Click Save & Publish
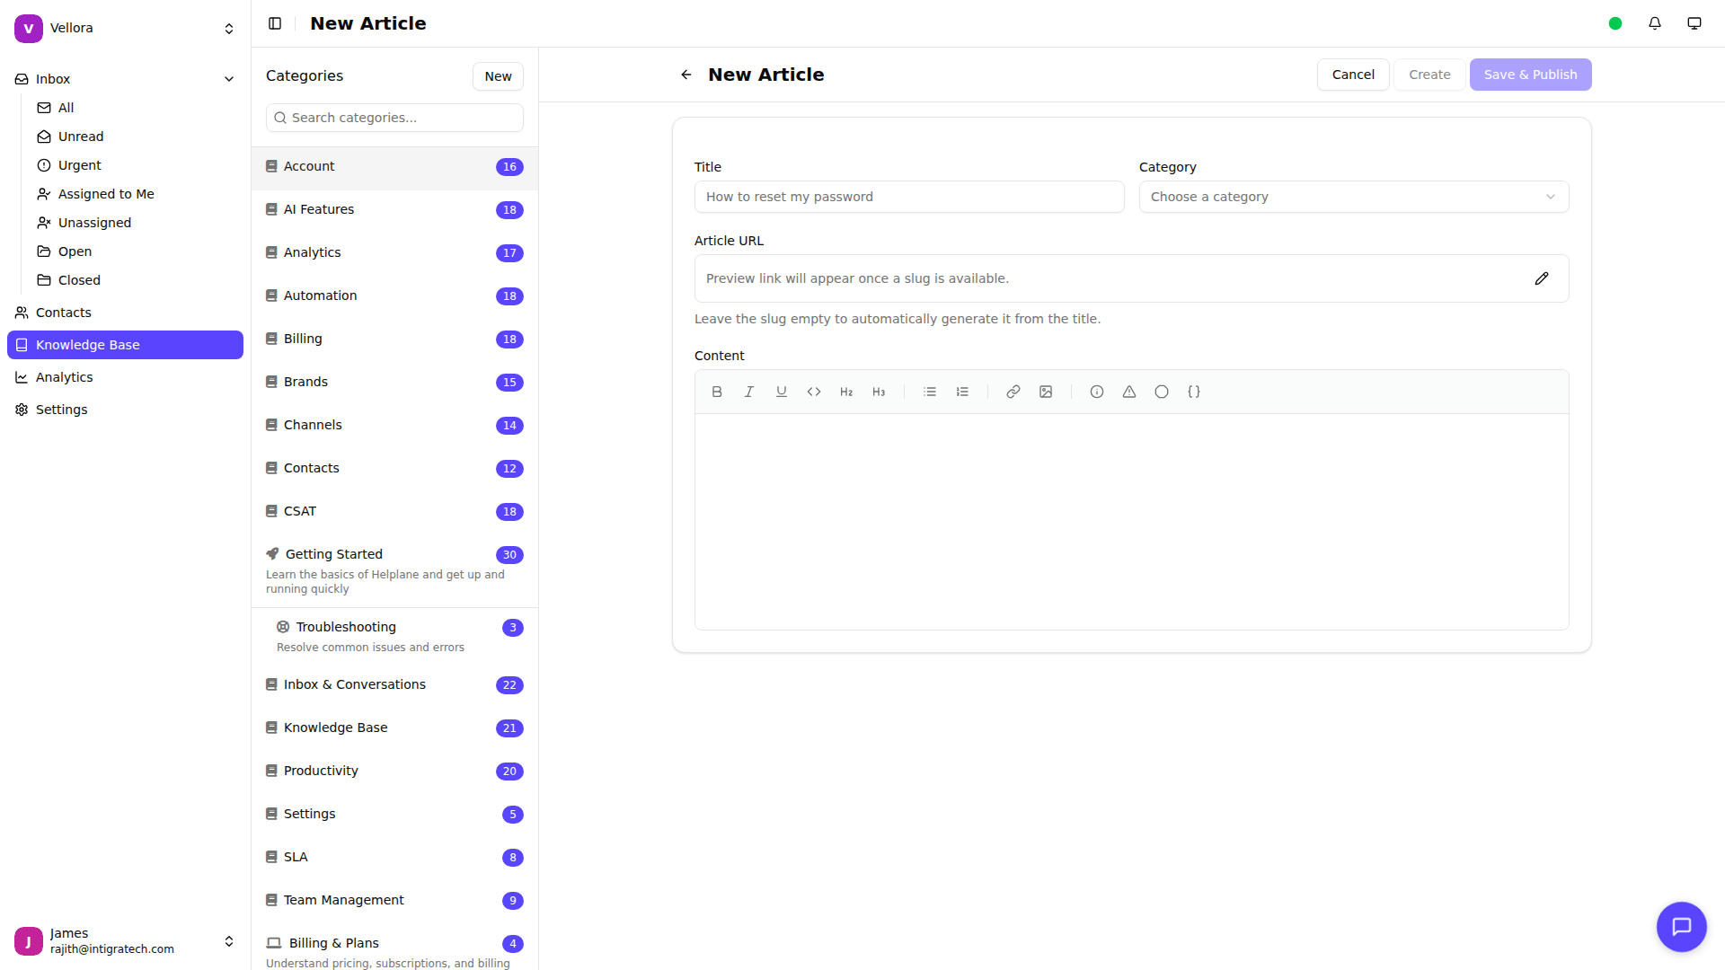The height and width of the screenshot is (970, 1725). pos(1530,75)
